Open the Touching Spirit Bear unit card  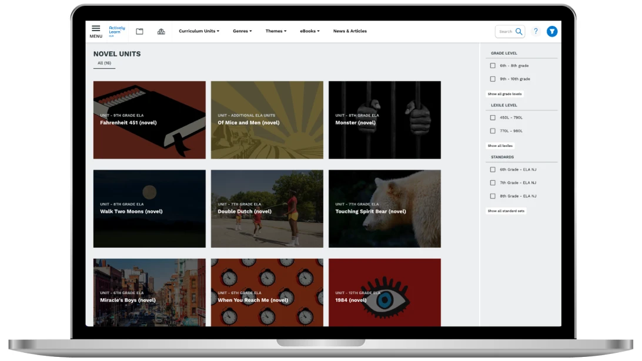click(385, 209)
